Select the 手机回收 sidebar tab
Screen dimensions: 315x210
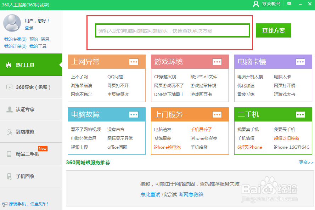(x=31, y=176)
